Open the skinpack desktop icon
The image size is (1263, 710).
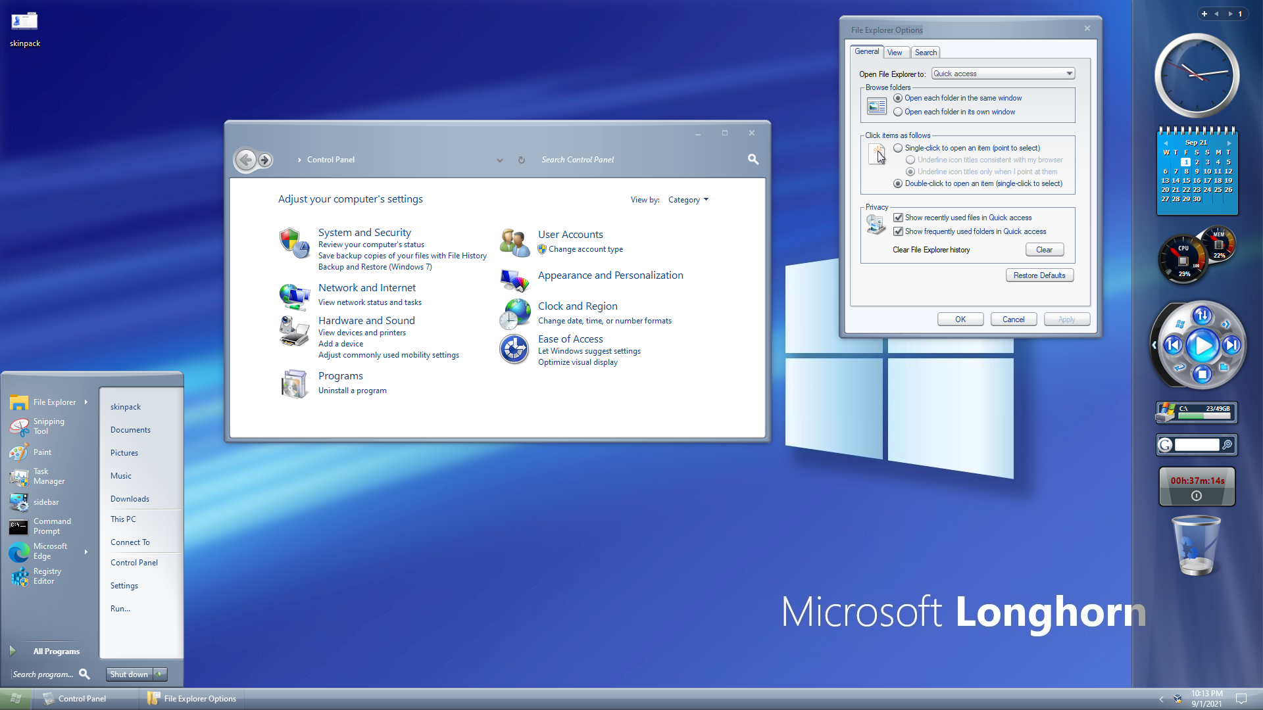click(x=25, y=22)
